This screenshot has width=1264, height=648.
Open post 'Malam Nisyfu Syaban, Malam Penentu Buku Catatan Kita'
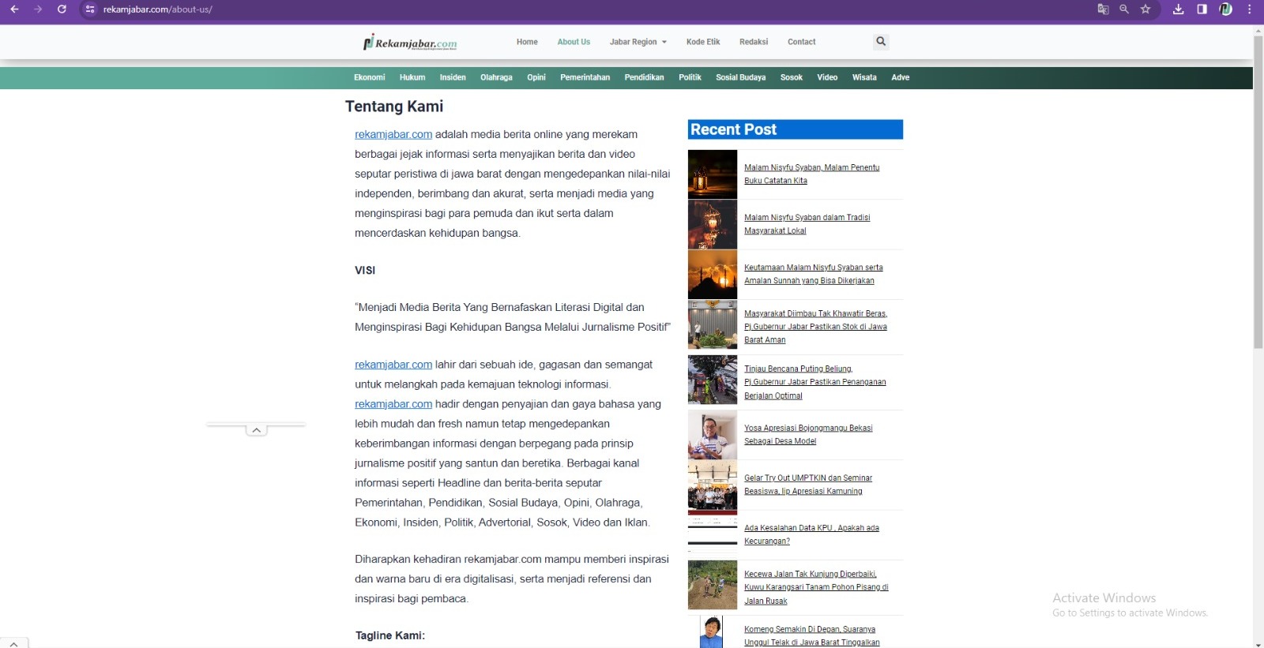(x=811, y=174)
